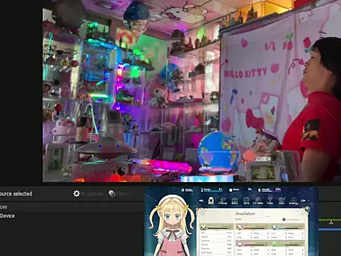This screenshot has height=256, width=341.
Task: Click the crossed swords stats header icon
Action: (203, 228)
